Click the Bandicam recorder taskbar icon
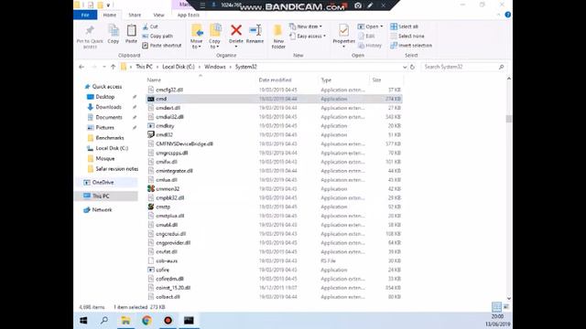586x329 pixels. 168,321
